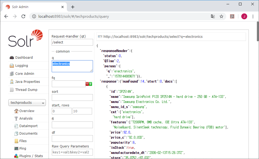
Task: Open the techproducts core selector dropdown
Action: [x=27, y=103]
